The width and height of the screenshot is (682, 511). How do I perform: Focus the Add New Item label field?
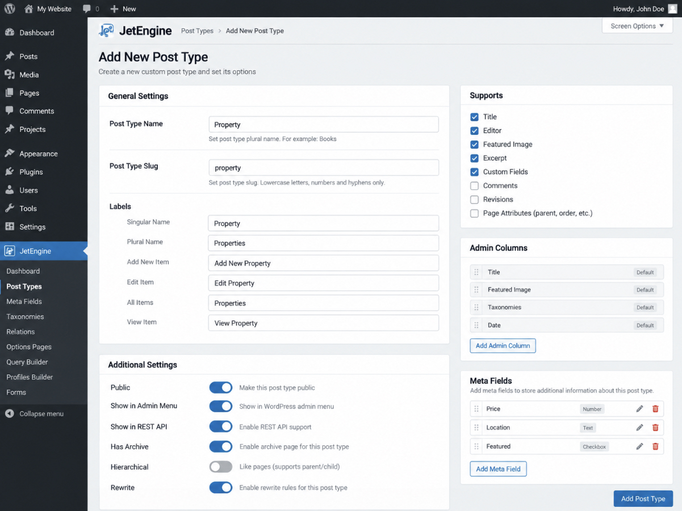tap(324, 263)
